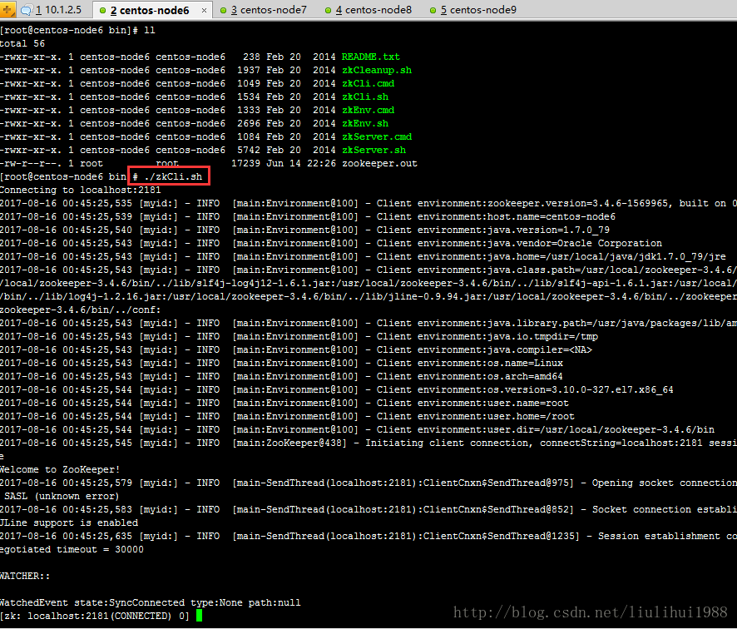The width and height of the screenshot is (737, 629).
Task: Click 'JLine support is enabled' line
Action: tap(69, 523)
